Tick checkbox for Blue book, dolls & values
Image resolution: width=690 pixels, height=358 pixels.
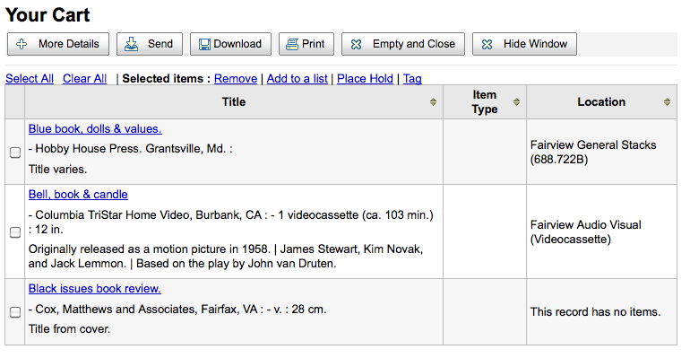[15, 153]
